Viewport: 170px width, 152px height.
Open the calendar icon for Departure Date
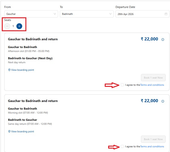(166, 14)
